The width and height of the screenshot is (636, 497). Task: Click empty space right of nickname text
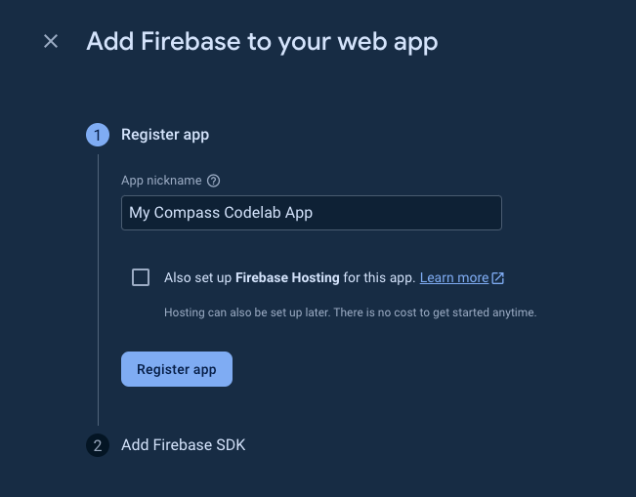[x=410, y=213]
